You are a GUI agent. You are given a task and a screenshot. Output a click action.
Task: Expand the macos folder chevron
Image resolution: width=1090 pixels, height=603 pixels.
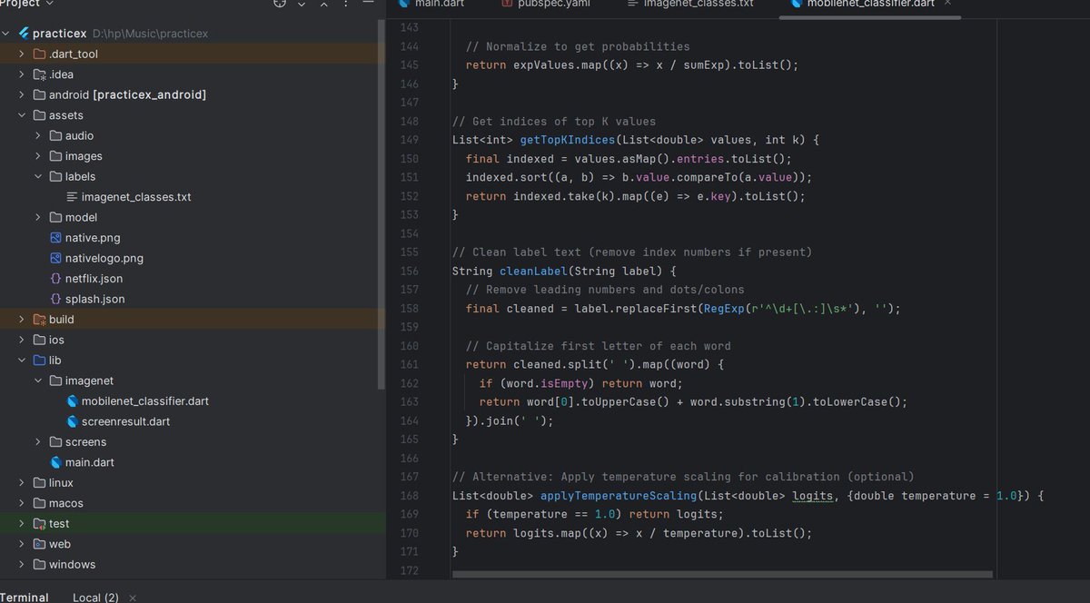pyautogui.click(x=23, y=503)
